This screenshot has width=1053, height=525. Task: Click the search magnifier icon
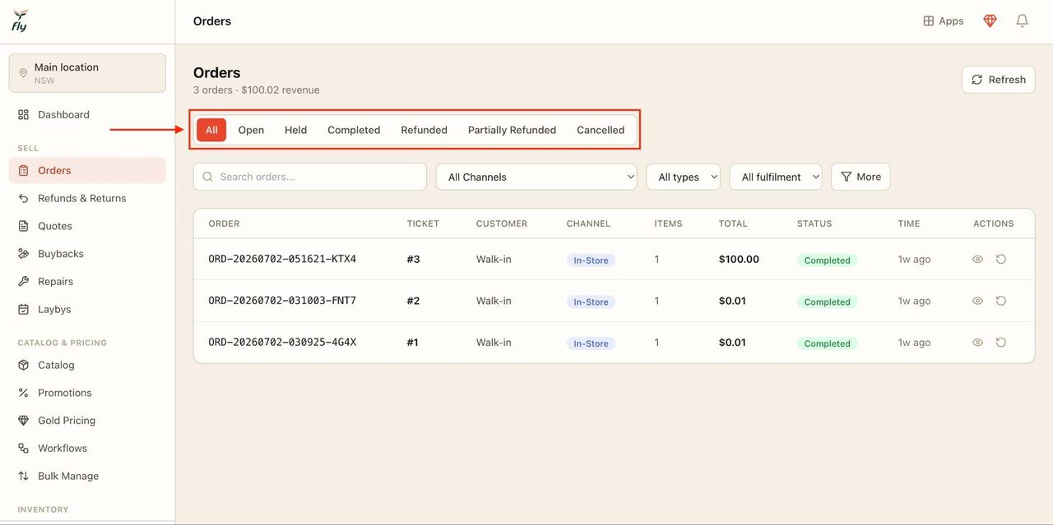[x=207, y=177]
